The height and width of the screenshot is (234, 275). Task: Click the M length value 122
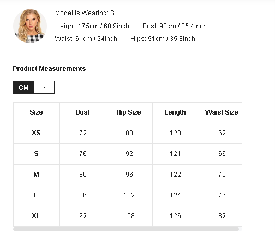click(x=175, y=175)
